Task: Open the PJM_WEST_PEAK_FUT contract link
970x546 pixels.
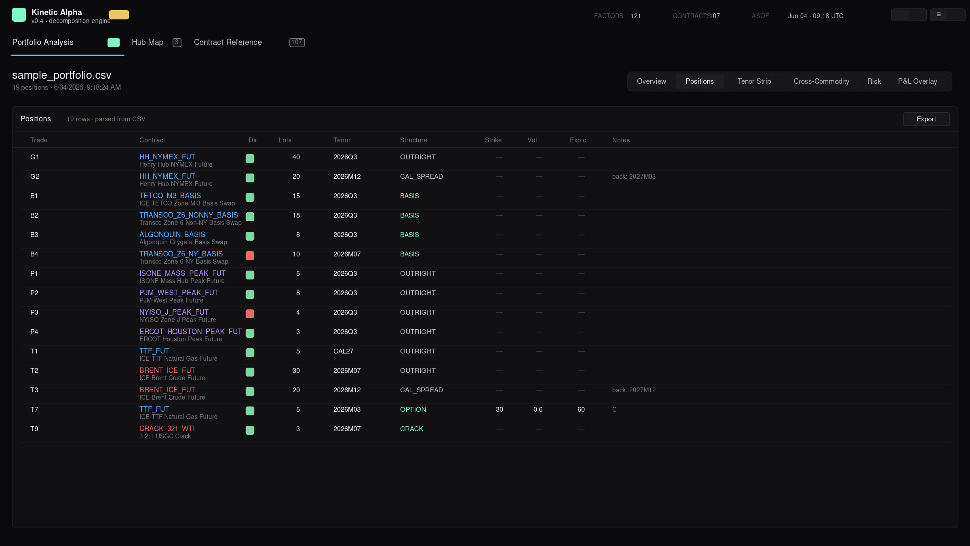Action: 179,293
